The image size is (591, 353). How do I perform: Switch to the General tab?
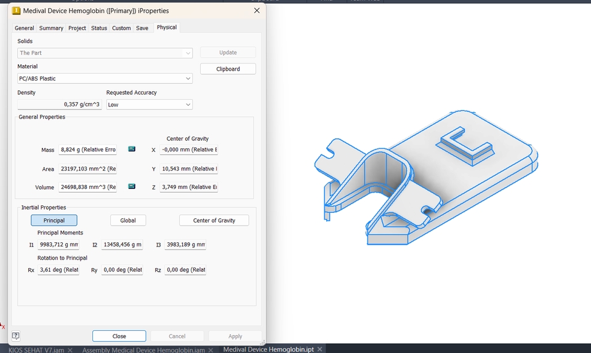24,28
